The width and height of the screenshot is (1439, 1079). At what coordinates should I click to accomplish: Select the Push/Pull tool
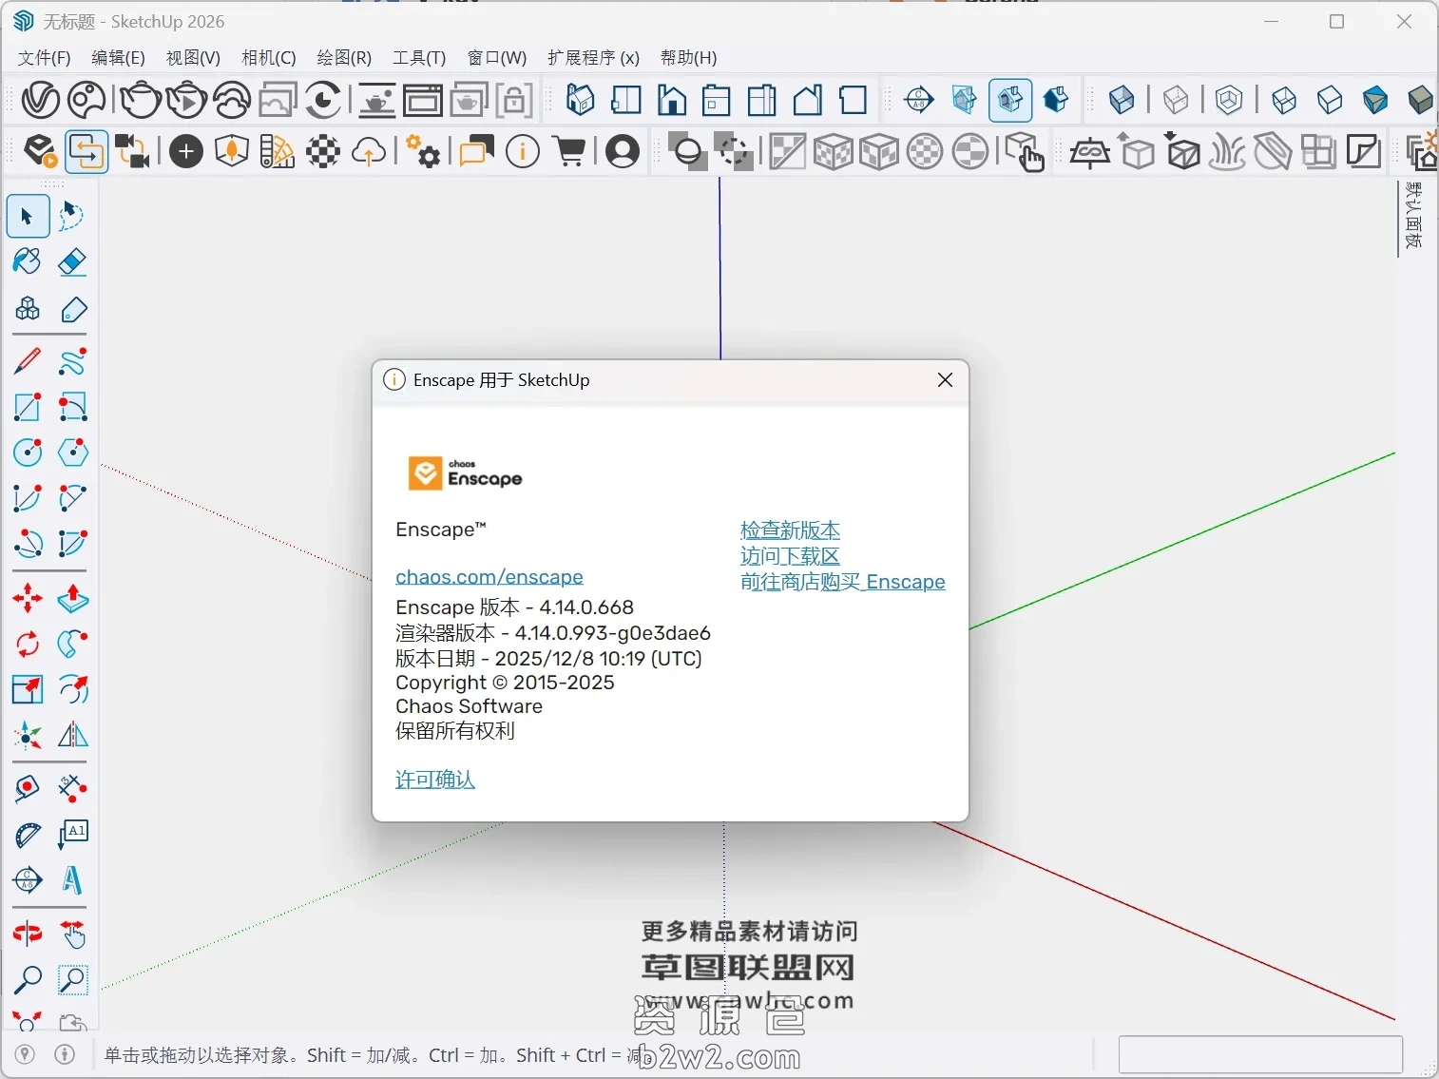coord(72,598)
